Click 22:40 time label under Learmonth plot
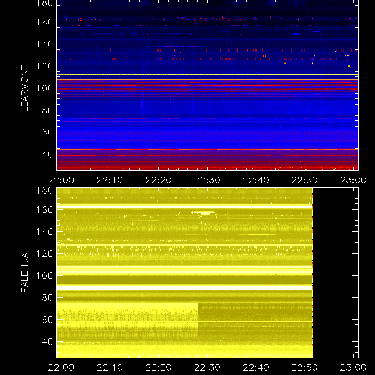 coord(256,180)
